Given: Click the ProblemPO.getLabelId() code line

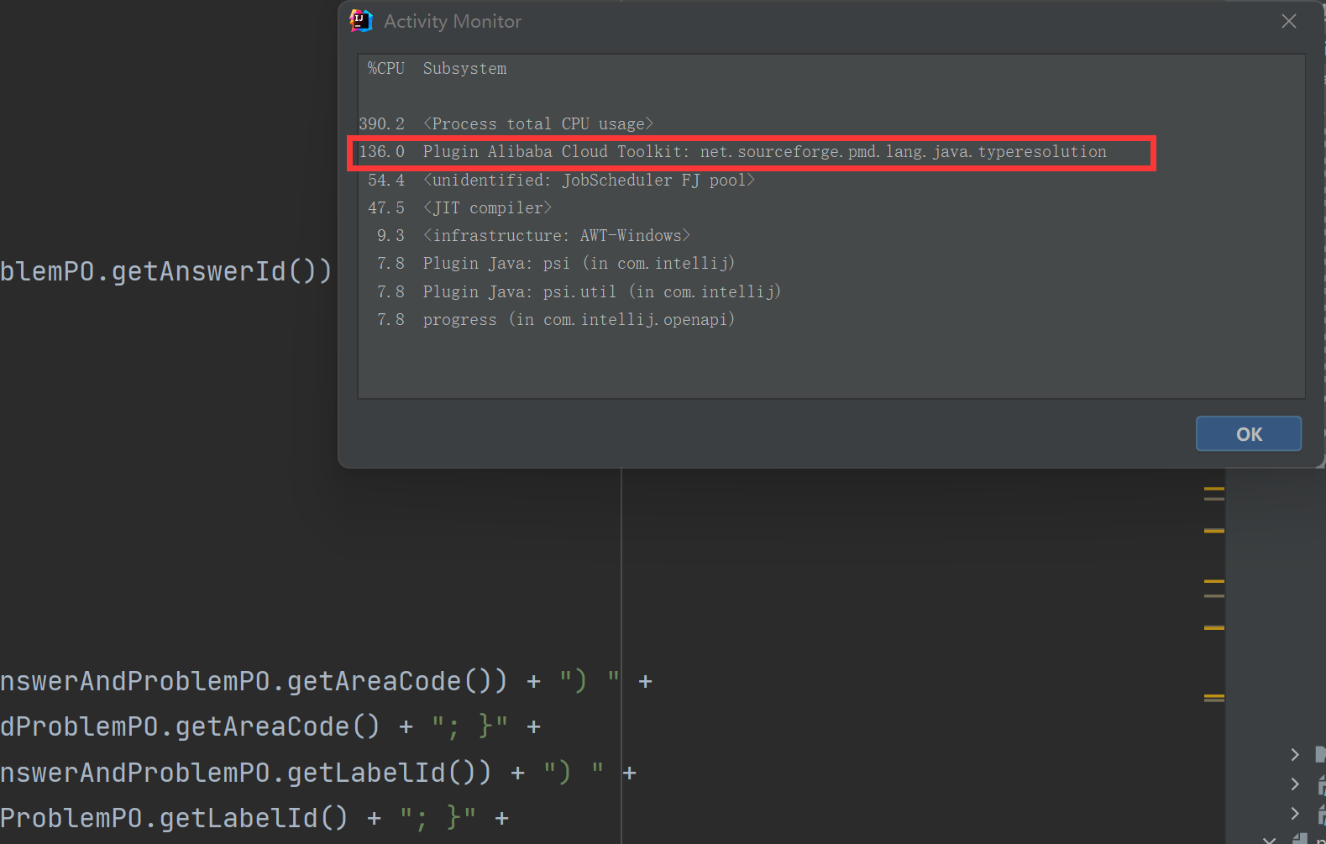Looking at the screenshot, I should click(x=254, y=817).
